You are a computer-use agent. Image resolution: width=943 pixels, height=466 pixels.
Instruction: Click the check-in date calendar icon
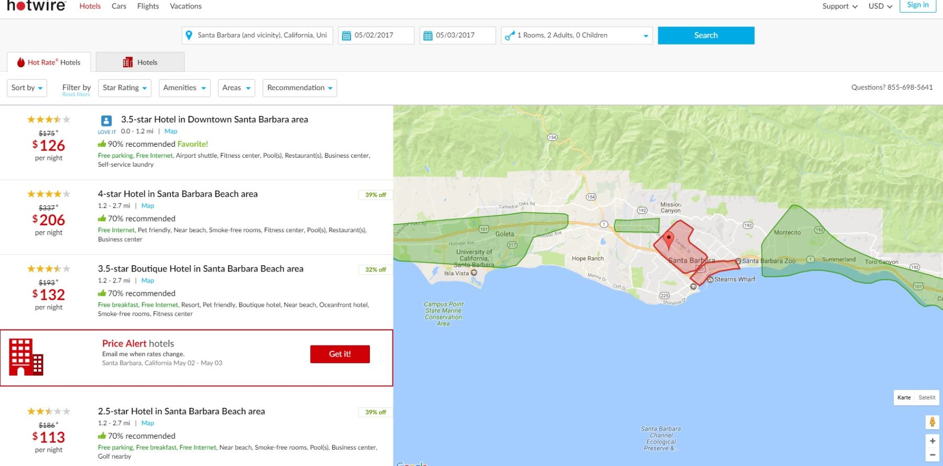[346, 36]
